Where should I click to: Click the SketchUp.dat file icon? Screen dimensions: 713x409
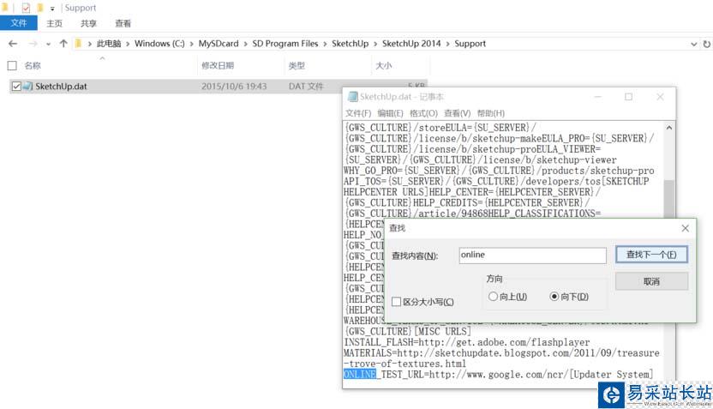(x=27, y=86)
